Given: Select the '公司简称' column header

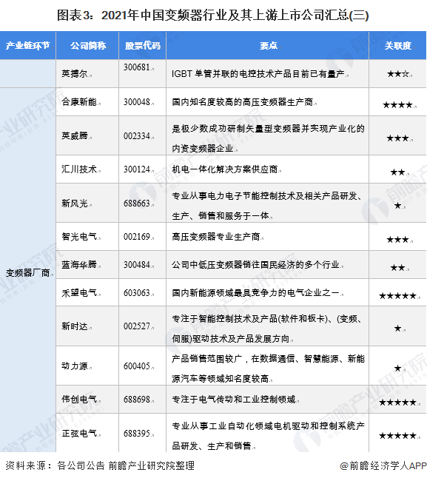Looking at the screenshot, I should click(x=88, y=46).
